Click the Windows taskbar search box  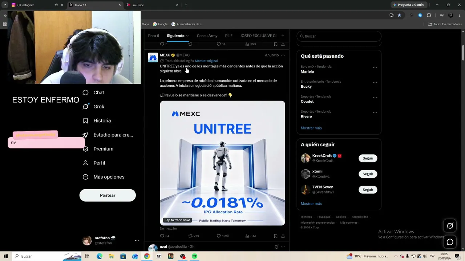[x=47, y=256]
